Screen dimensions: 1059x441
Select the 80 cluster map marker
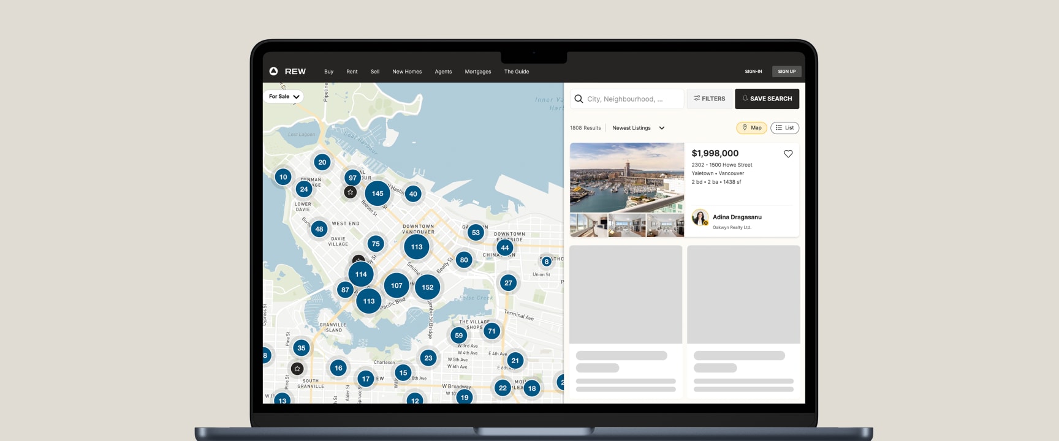464,260
